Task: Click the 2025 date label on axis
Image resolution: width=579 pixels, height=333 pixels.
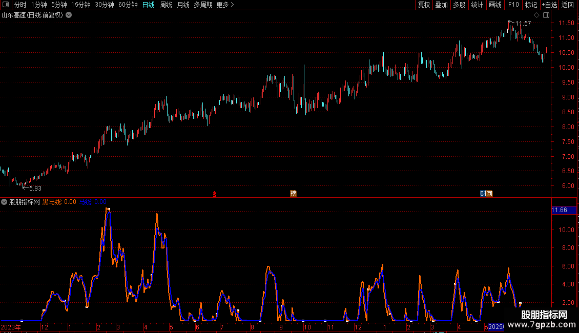Action: 496,327
